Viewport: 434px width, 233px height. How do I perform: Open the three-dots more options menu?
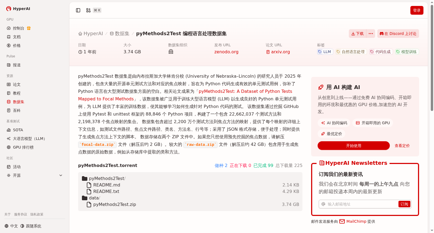(x=371, y=34)
